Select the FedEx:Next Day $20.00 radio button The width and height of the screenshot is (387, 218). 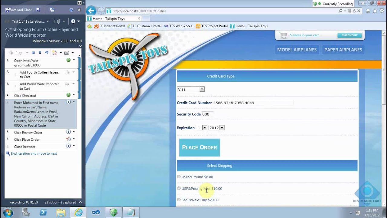point(179,200)
